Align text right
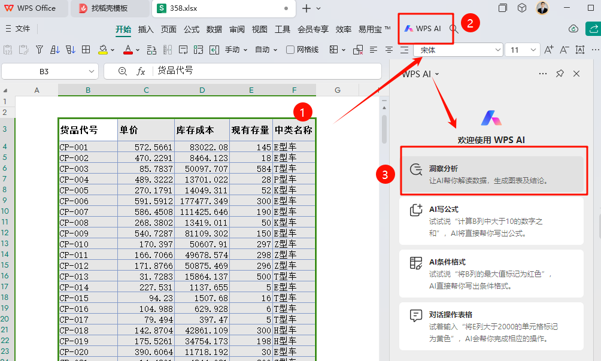Screen dimensions: 601x361 (x=405, y=50)
